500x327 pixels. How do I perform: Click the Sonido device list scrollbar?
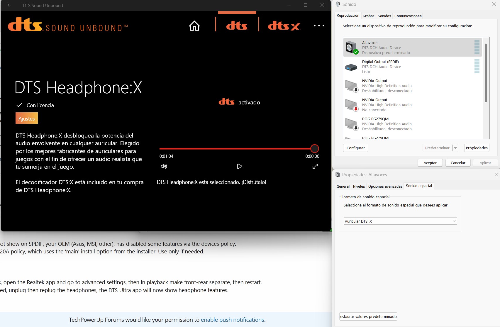coord(486,73)
